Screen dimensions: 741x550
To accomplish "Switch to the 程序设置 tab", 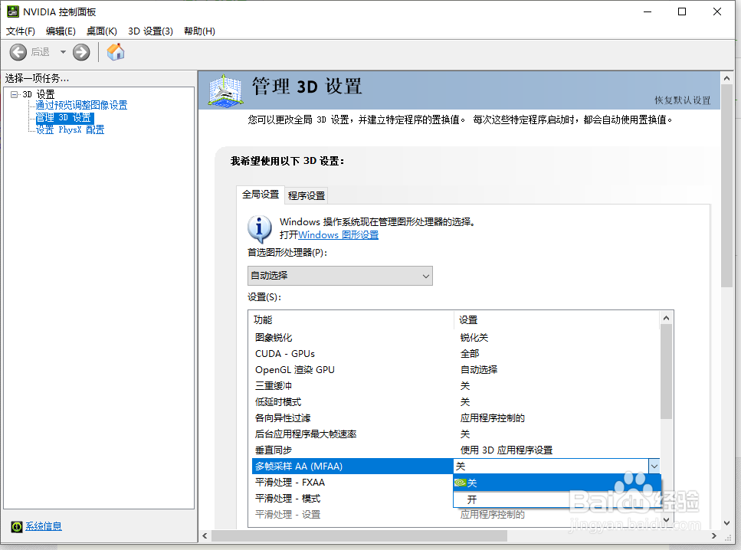I will (307, 195).
